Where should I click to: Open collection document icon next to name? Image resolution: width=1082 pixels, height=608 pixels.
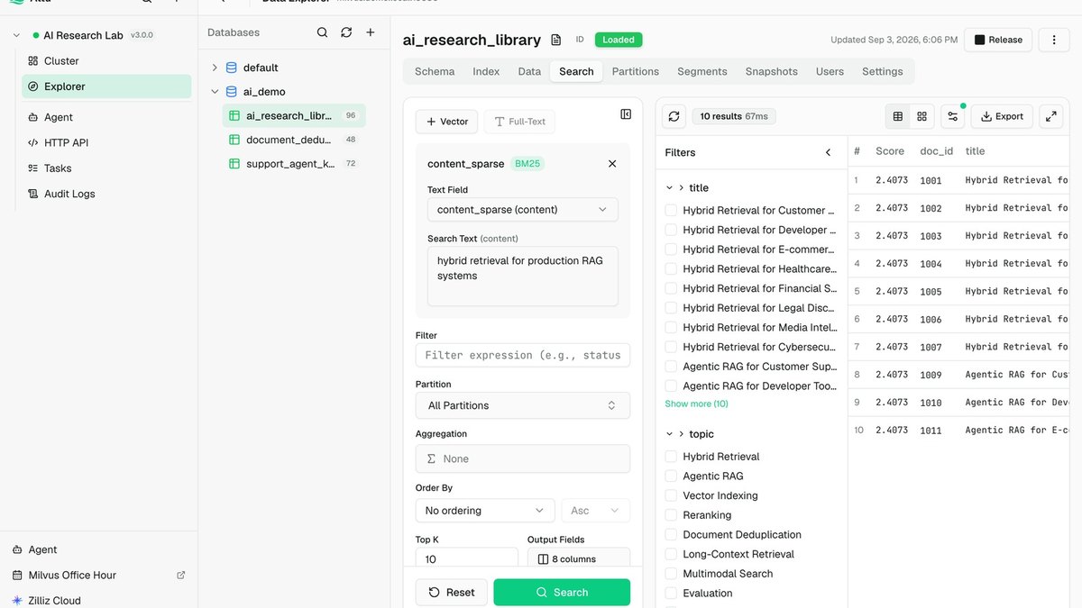pyautogui.click(x=556, y=40)
